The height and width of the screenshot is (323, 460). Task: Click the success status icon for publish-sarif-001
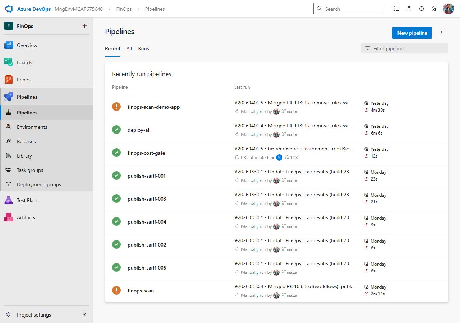[116, 175]
